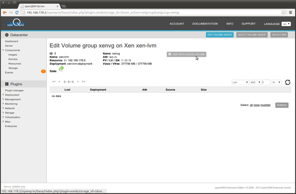
Task: Open Storage under Components
Action: [x=13, y=68]
